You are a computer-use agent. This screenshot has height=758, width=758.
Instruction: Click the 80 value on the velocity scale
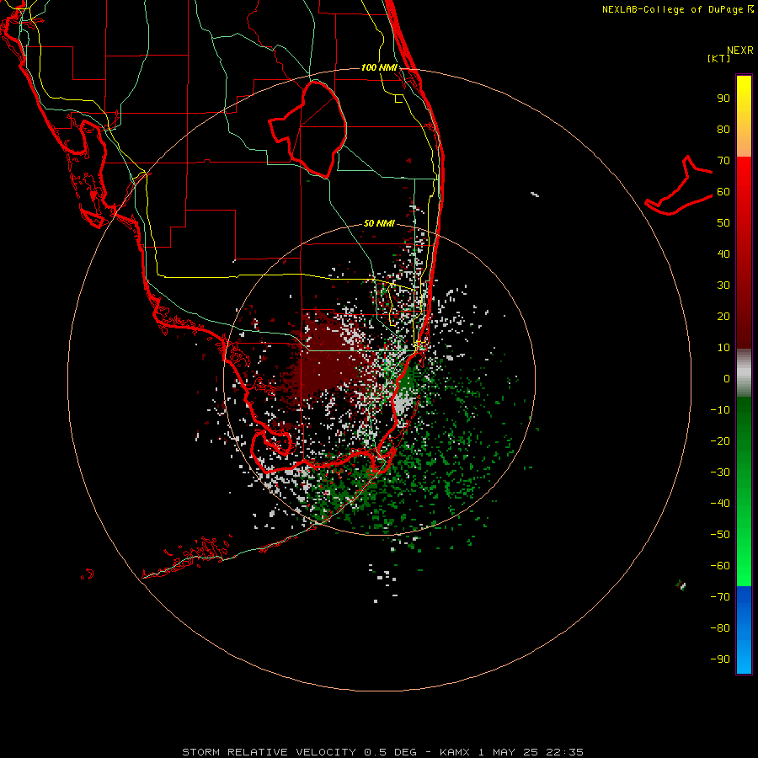[723, 129]
